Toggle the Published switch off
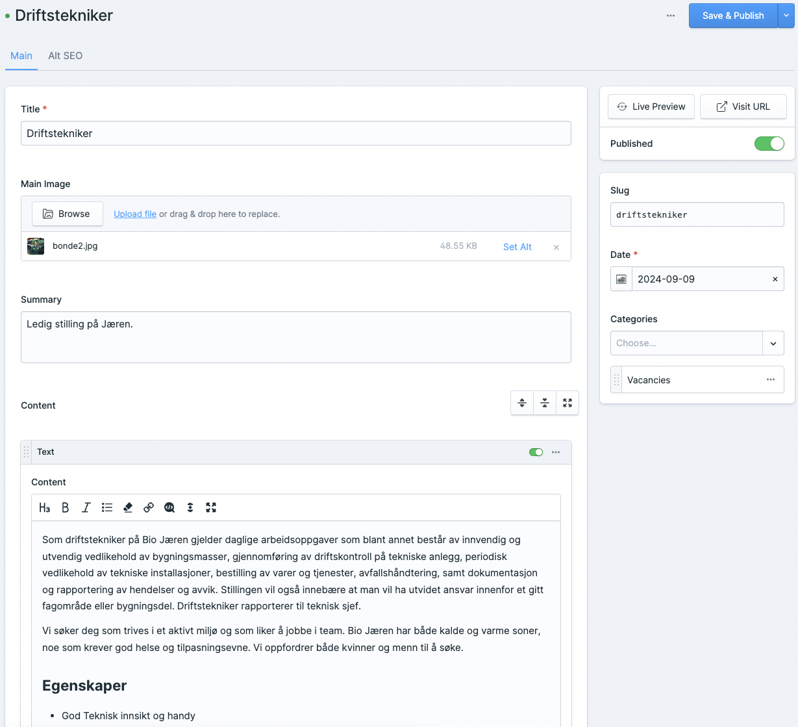The height and width of the screenshot is (727, 798). [769, 144]
